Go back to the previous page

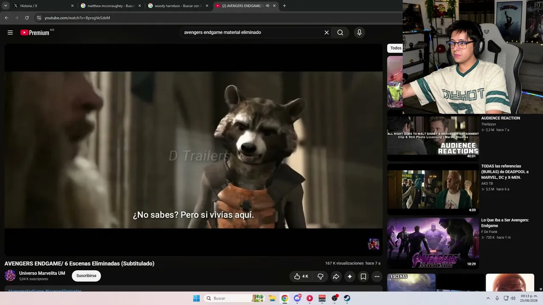coord(6,18)
